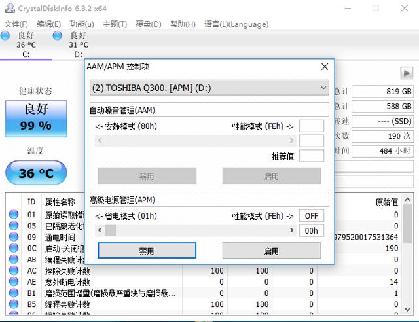
Task: Select the D: drive status icon
Action: [x=58, y=35]
